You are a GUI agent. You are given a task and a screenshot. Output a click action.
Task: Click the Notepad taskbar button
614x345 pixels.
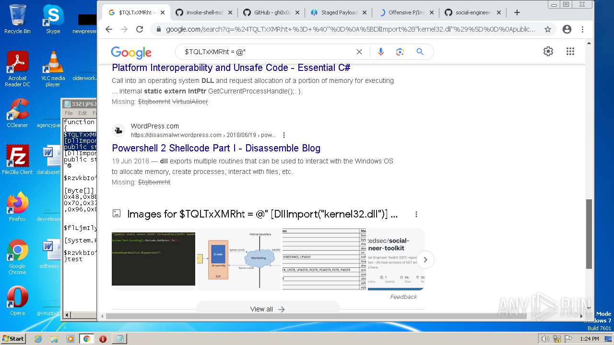tap(119, 339)
